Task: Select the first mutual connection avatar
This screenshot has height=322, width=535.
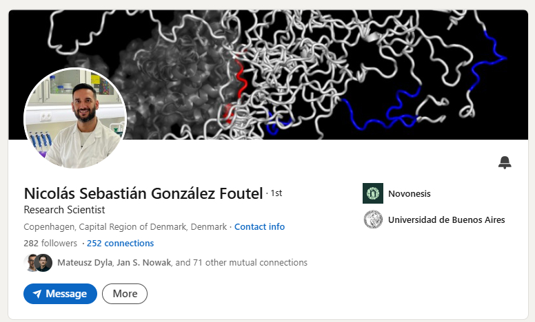Action: pyautogui.click(x=31, y=263)
